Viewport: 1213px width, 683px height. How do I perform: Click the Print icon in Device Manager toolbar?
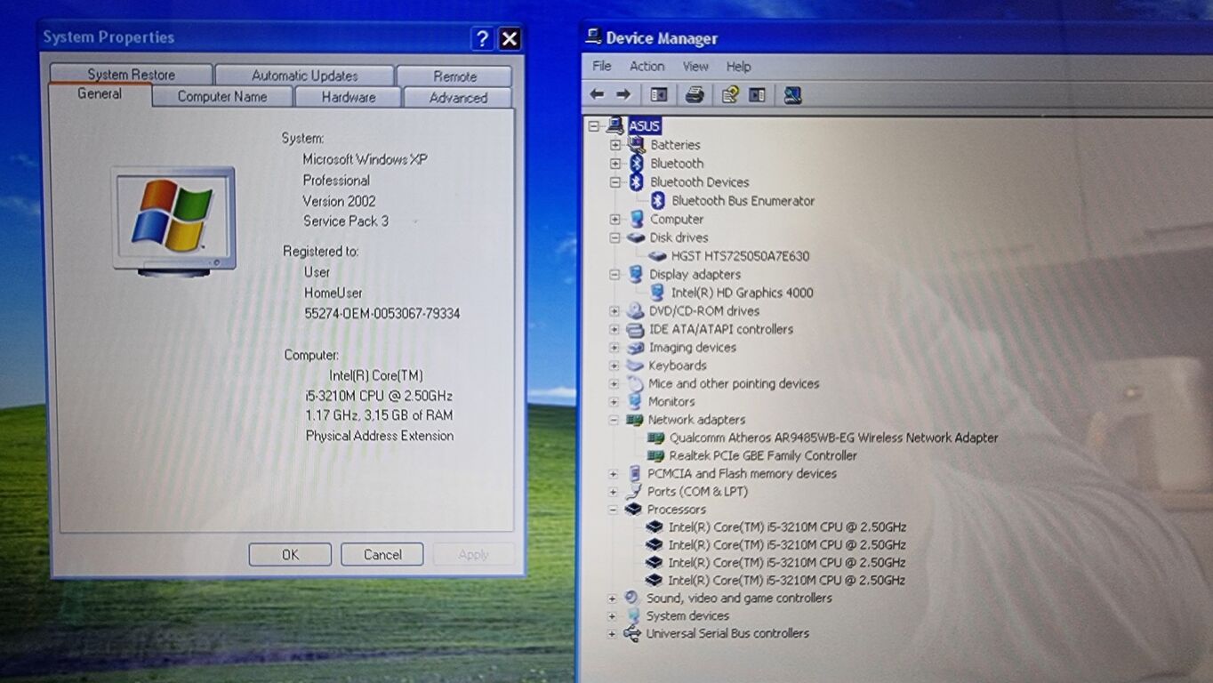[x=695, y=94]
